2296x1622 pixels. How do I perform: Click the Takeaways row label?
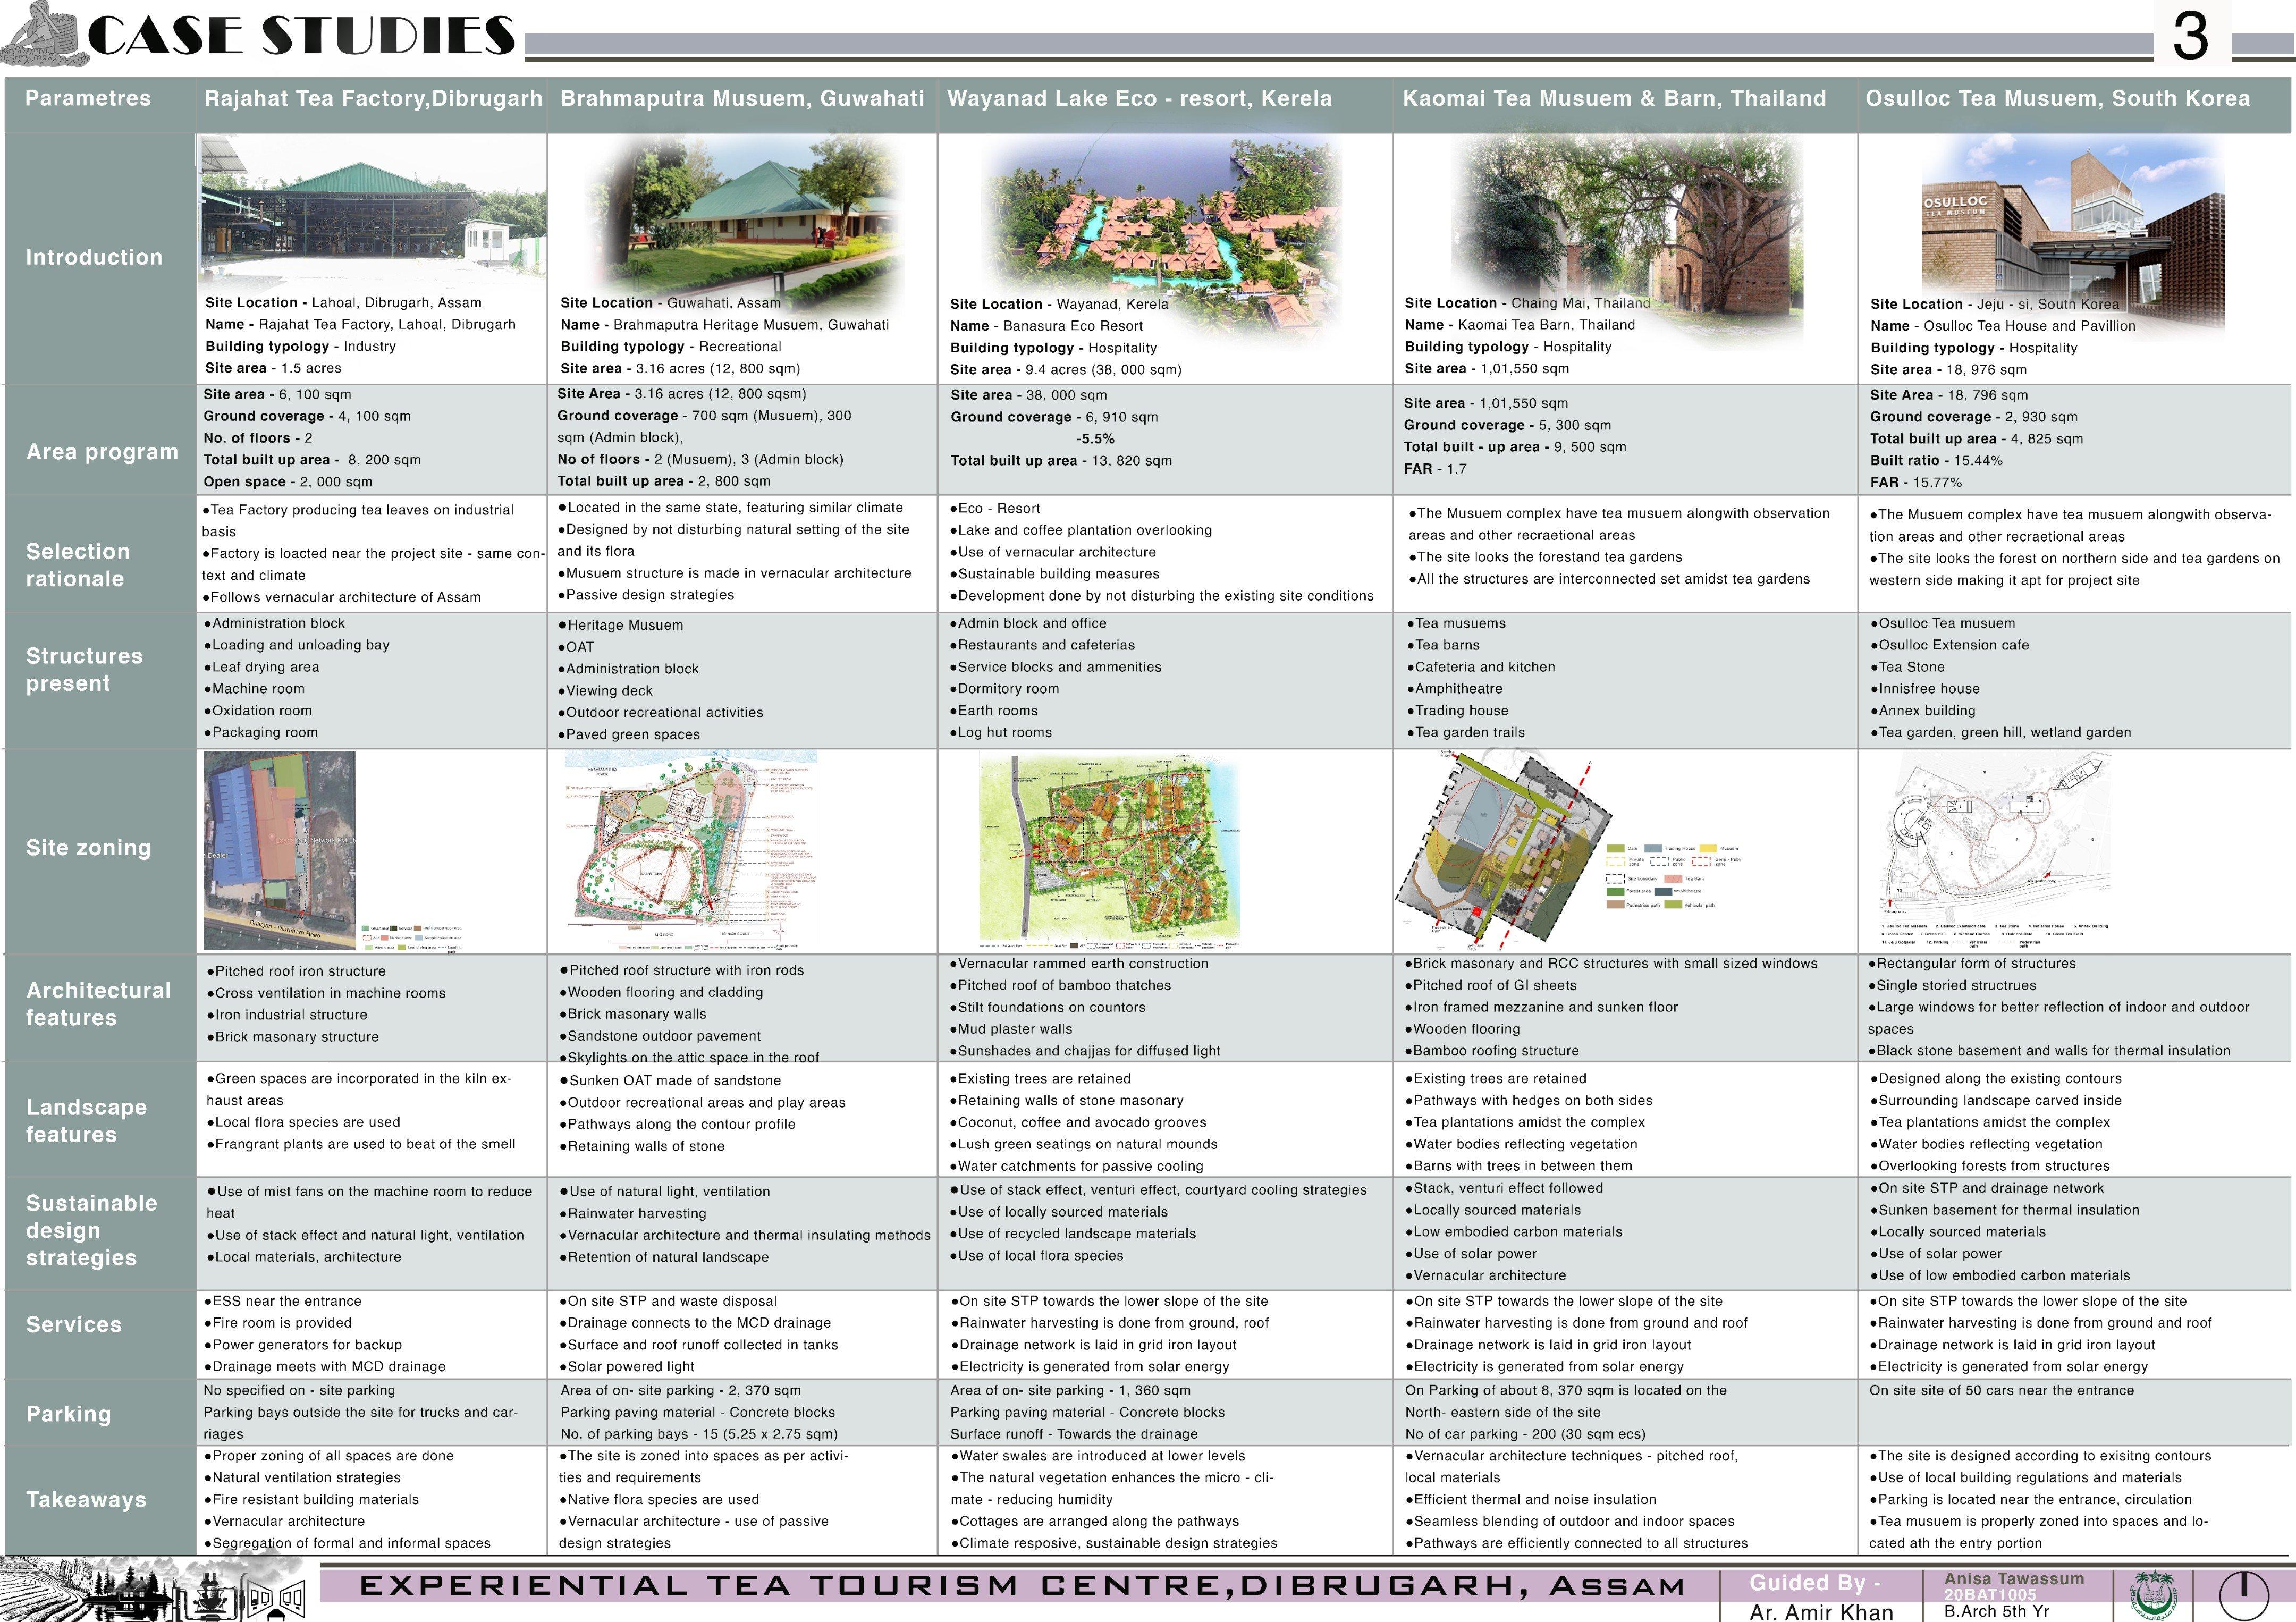click(86, 1499)
